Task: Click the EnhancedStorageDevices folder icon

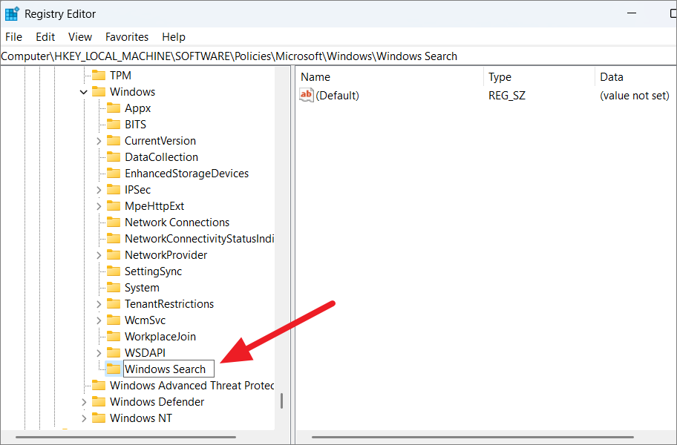Action: click(x=114, y=174)
